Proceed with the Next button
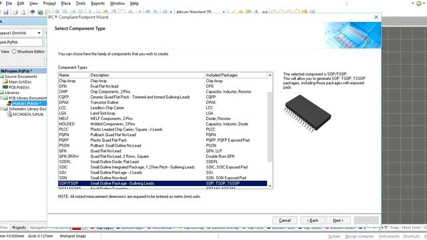The height and width of the screenshot is (240, 427). pos(338,221)
